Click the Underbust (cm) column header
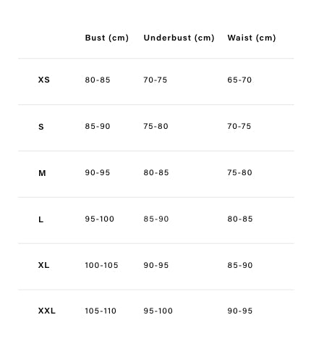The width and height of the screenshot is (311, 349). [x=179, y=38]
